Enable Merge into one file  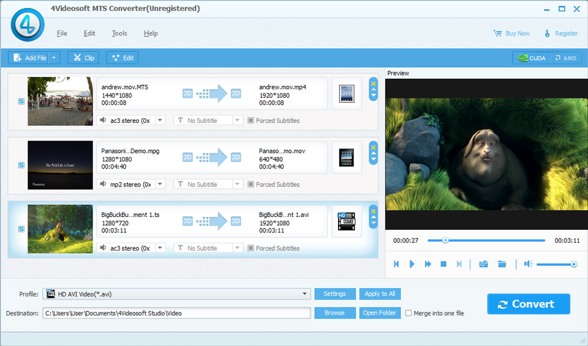point(409,313)
